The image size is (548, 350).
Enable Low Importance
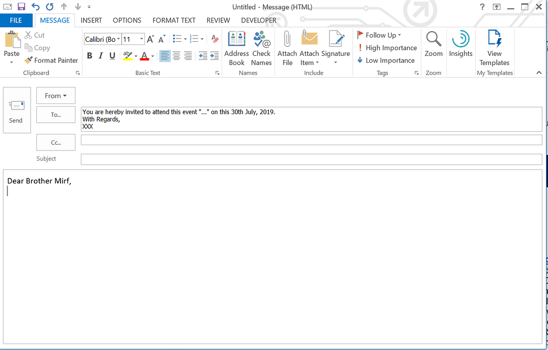(386, 60)
